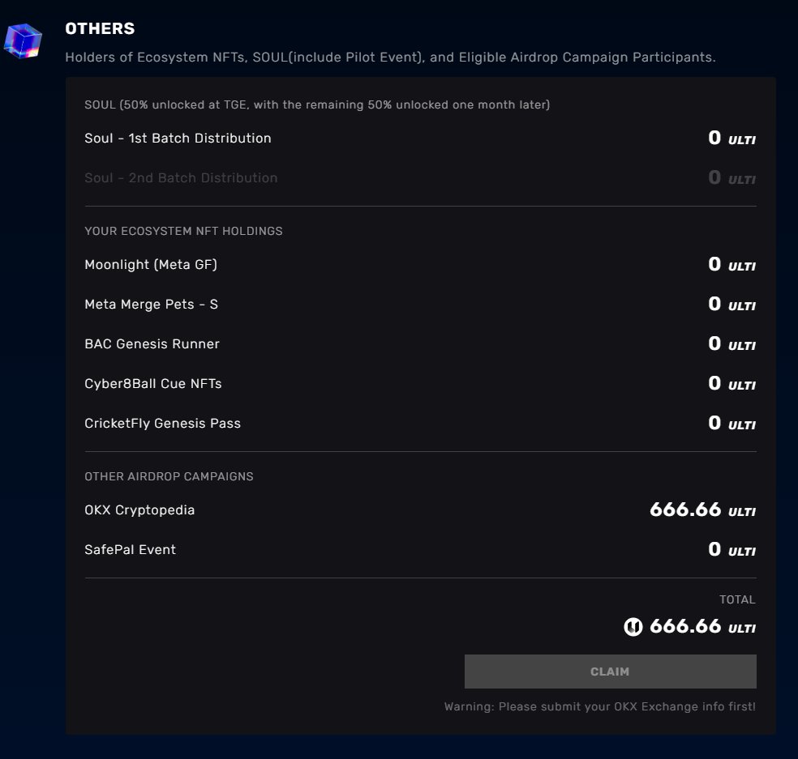Click the 0 ULTI value for Meta Merge Pets - S
The image size is (798, 759).
tap(731, 304)
